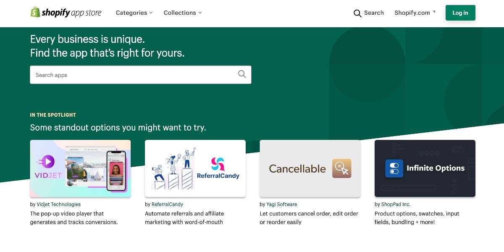The image size is (504, 252).
Task: Click the chevron next to Collections
Action: click(x=200, y=13)
